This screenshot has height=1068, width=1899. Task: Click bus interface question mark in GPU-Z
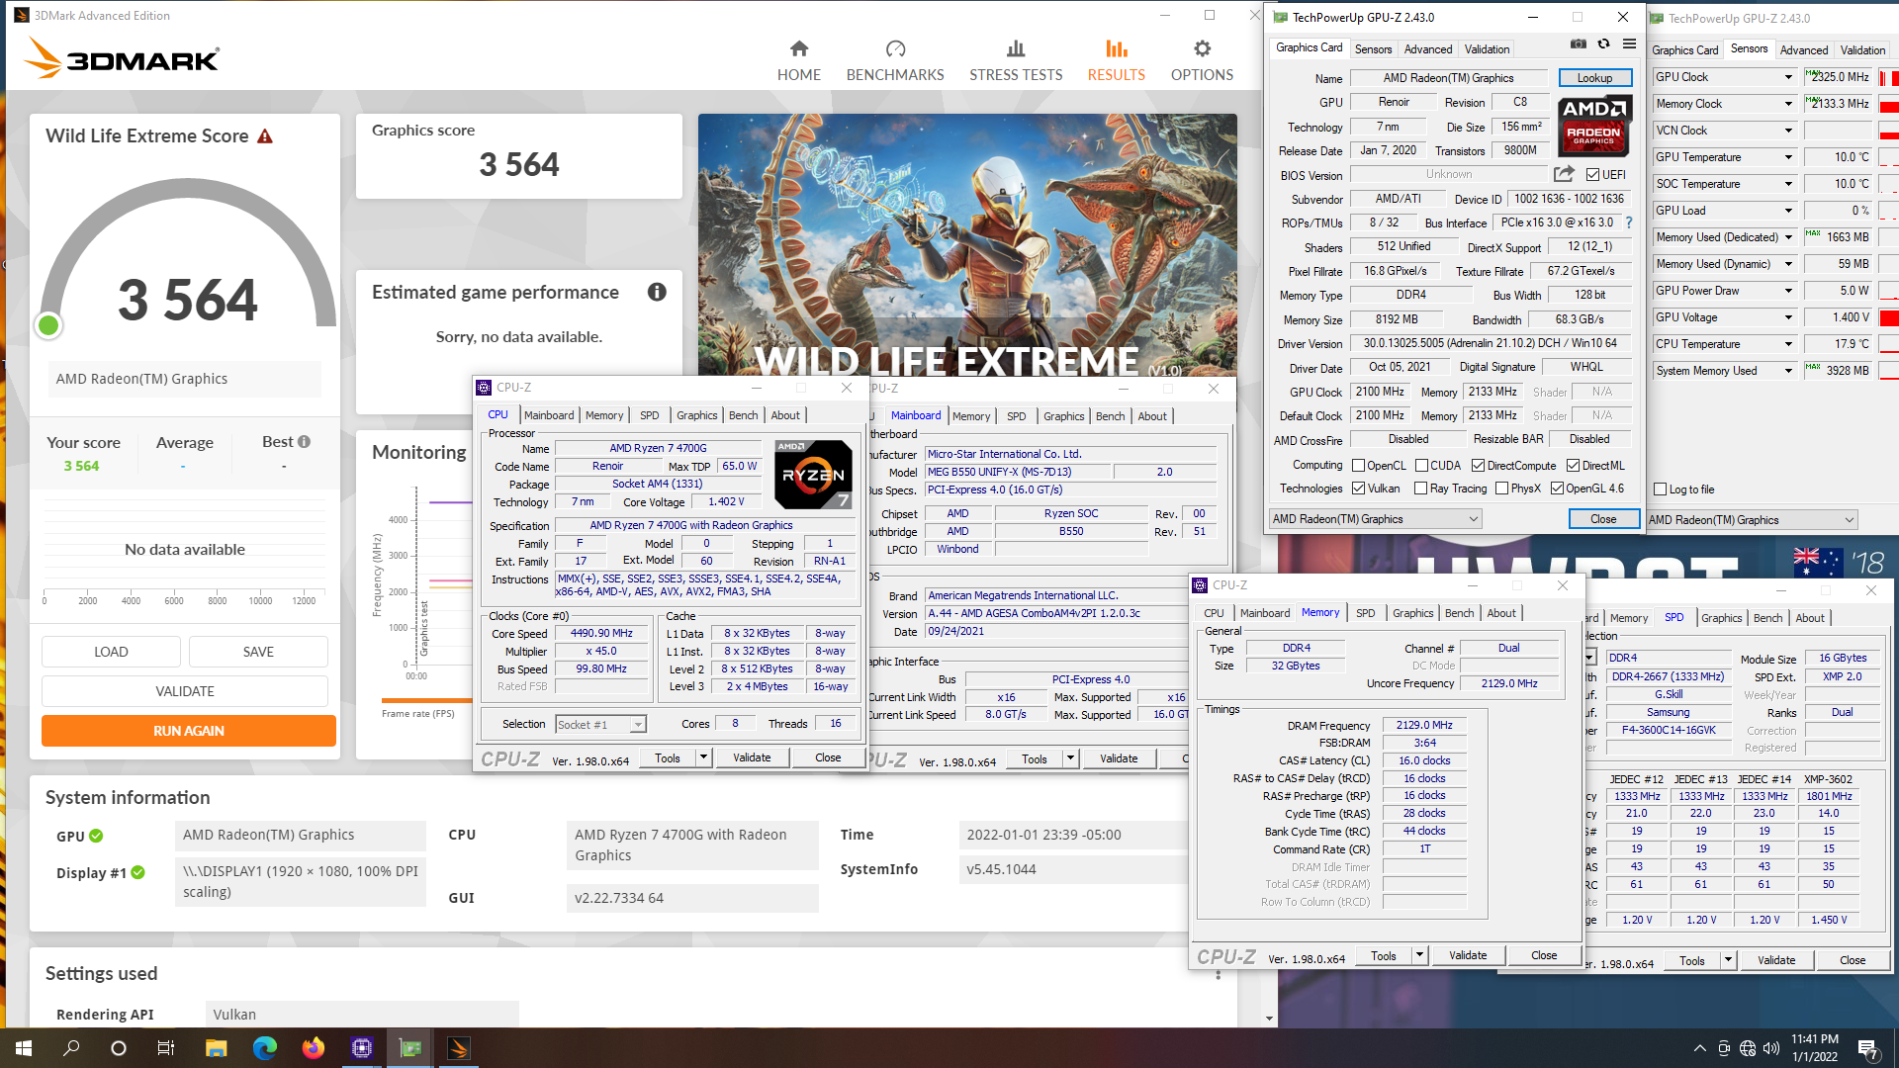[x=1629, y=222]
